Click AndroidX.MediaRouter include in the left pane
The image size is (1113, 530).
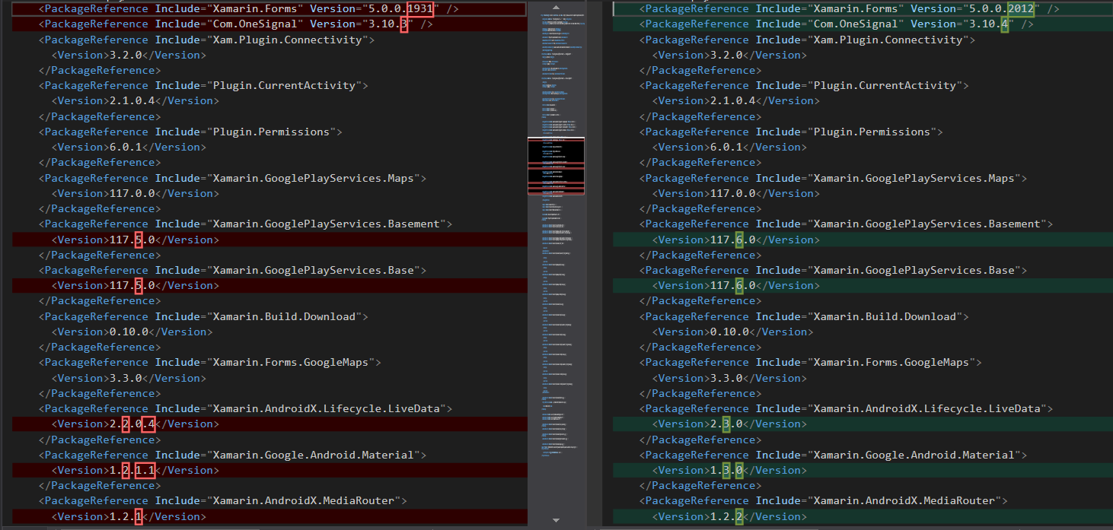pos(222,500)
